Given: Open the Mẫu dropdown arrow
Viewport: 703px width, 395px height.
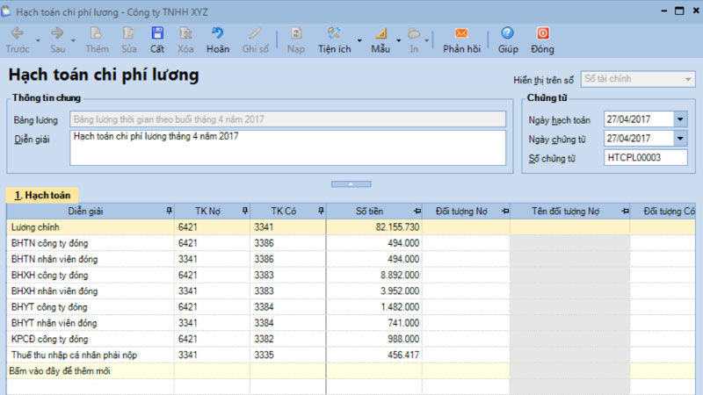Looking at the screenshot, I should [398, 40].
